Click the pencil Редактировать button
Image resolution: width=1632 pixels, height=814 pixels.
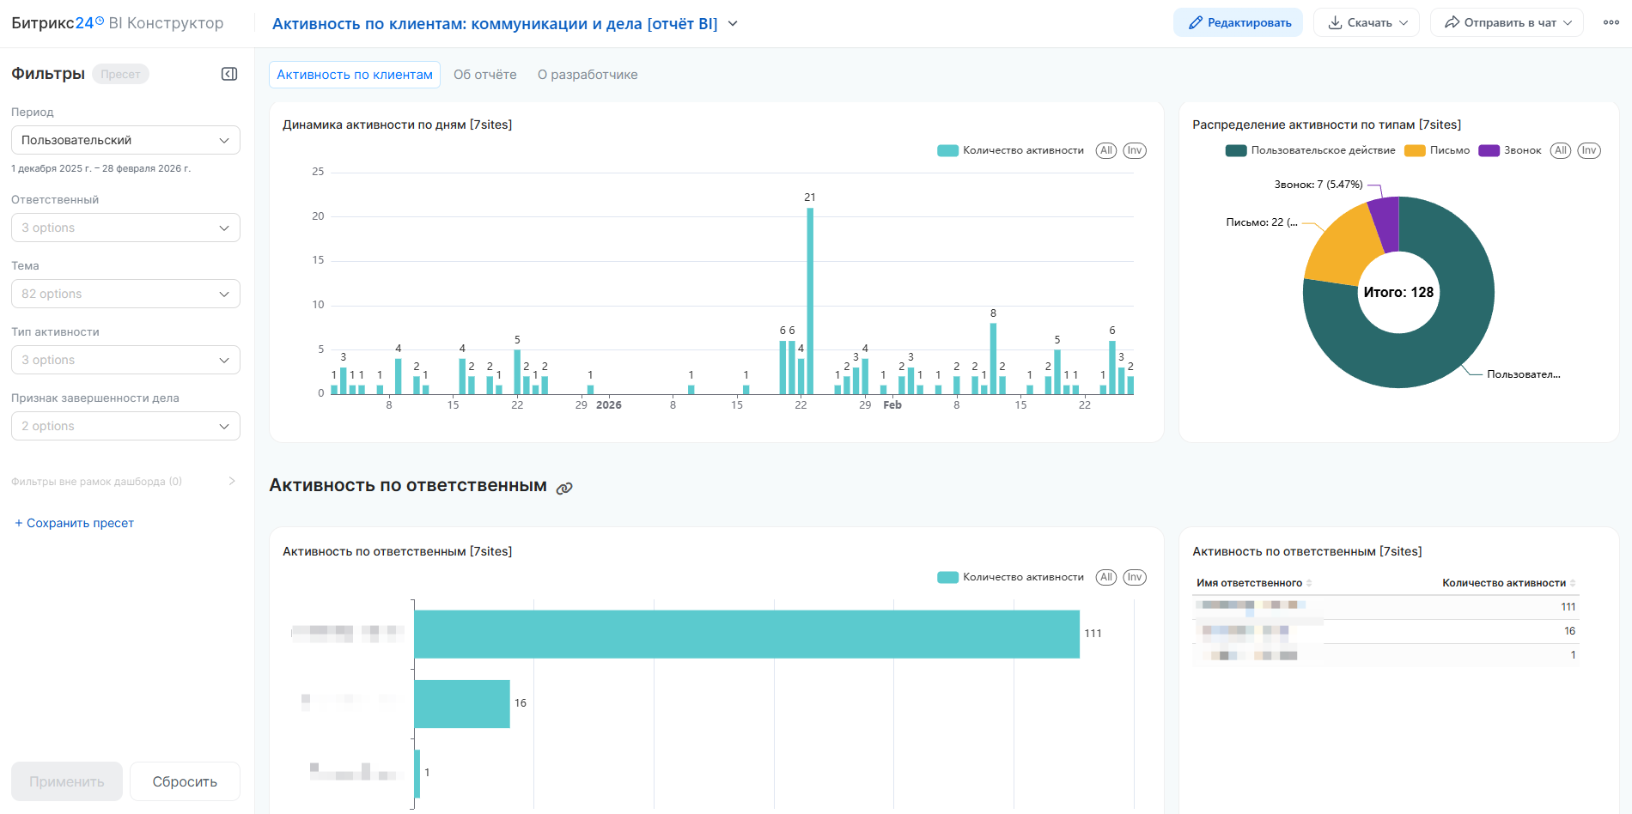[1238, 23]
